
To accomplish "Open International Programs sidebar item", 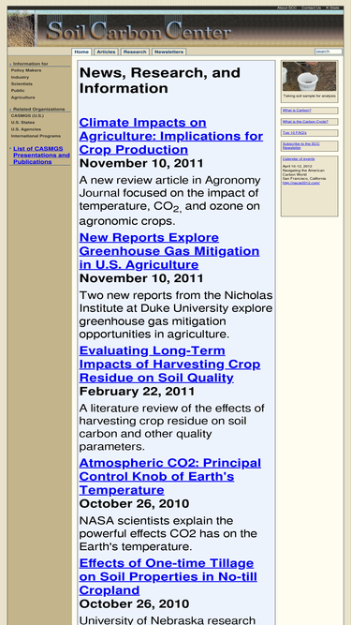I will click(x=36, y=136).
